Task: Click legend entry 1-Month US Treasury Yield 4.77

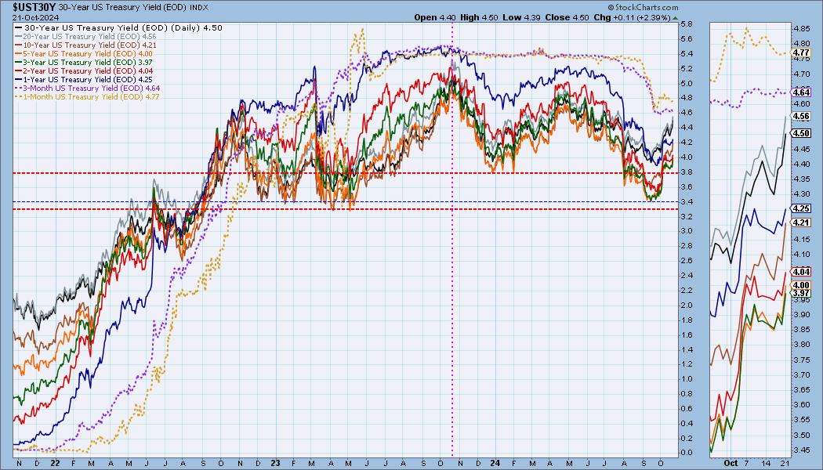Action: (x=88, y=96)
